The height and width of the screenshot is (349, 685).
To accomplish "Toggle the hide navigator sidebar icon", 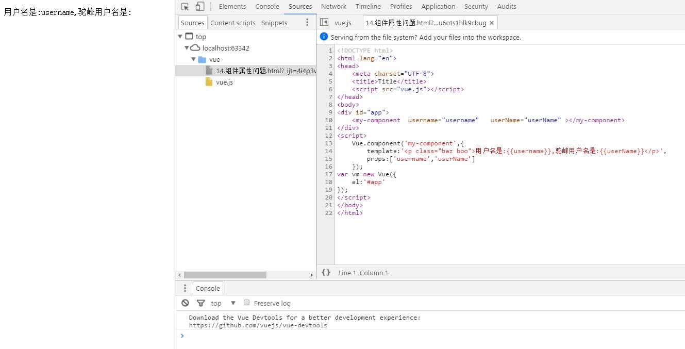I will tap(324, 22).
